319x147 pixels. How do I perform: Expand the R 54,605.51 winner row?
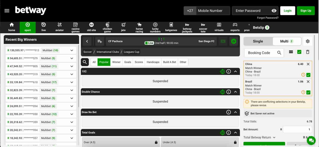72,58
